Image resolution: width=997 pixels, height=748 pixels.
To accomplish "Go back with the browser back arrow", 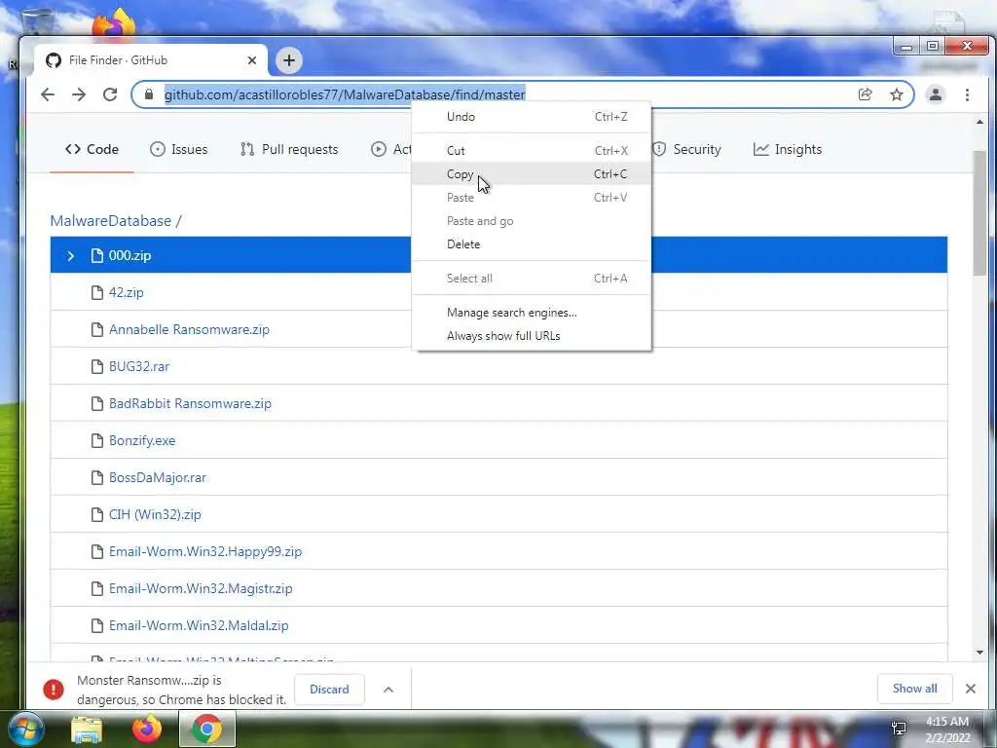I will [x=48, y=94].
